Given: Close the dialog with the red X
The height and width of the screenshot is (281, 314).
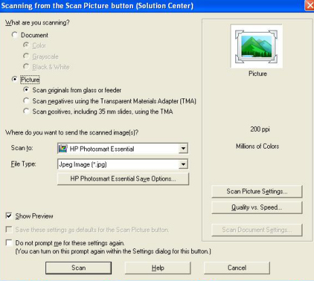Looking at the screenshot, I should [309, 5].
